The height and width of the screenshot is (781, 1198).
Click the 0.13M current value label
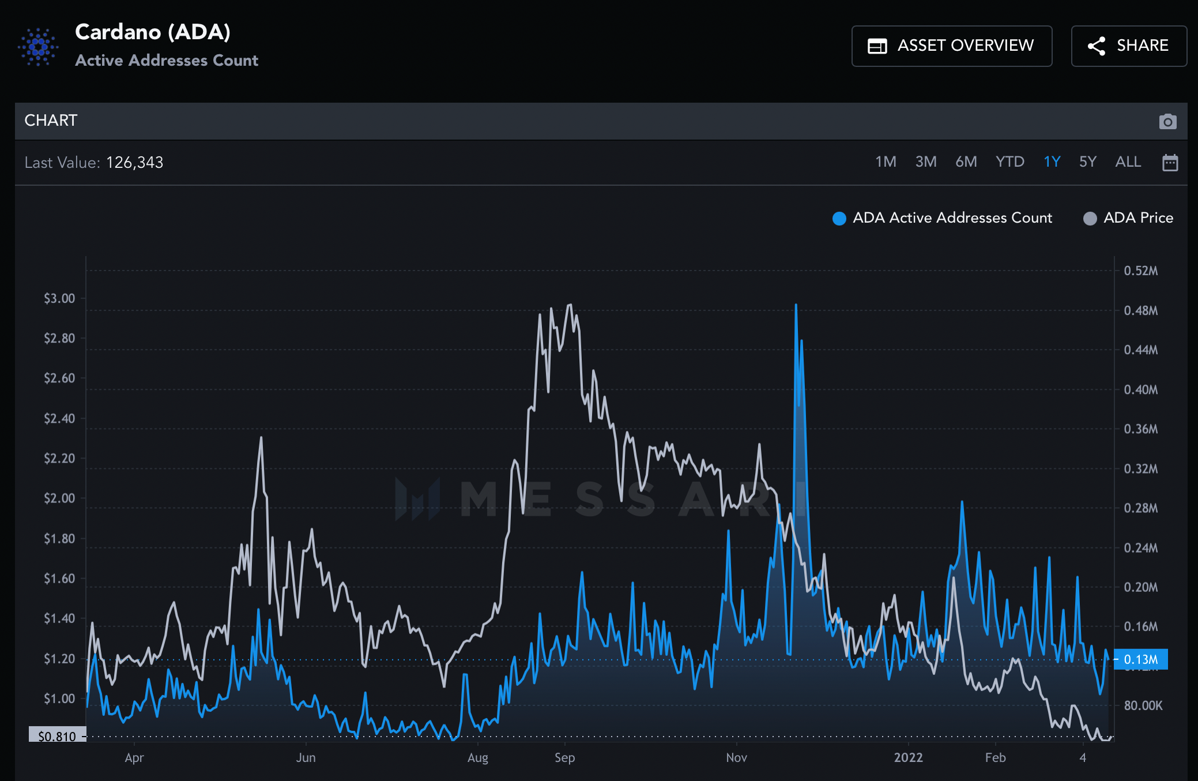click(1141, 659)
